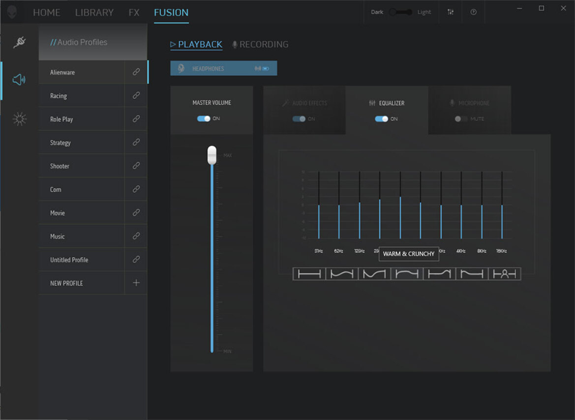Viewport: 575px width, 420px height.
Task: Click the 125Hz equalizer band slider
Action: [360, 205]
